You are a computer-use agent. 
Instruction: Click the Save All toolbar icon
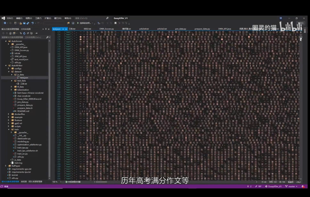[28, 23]
